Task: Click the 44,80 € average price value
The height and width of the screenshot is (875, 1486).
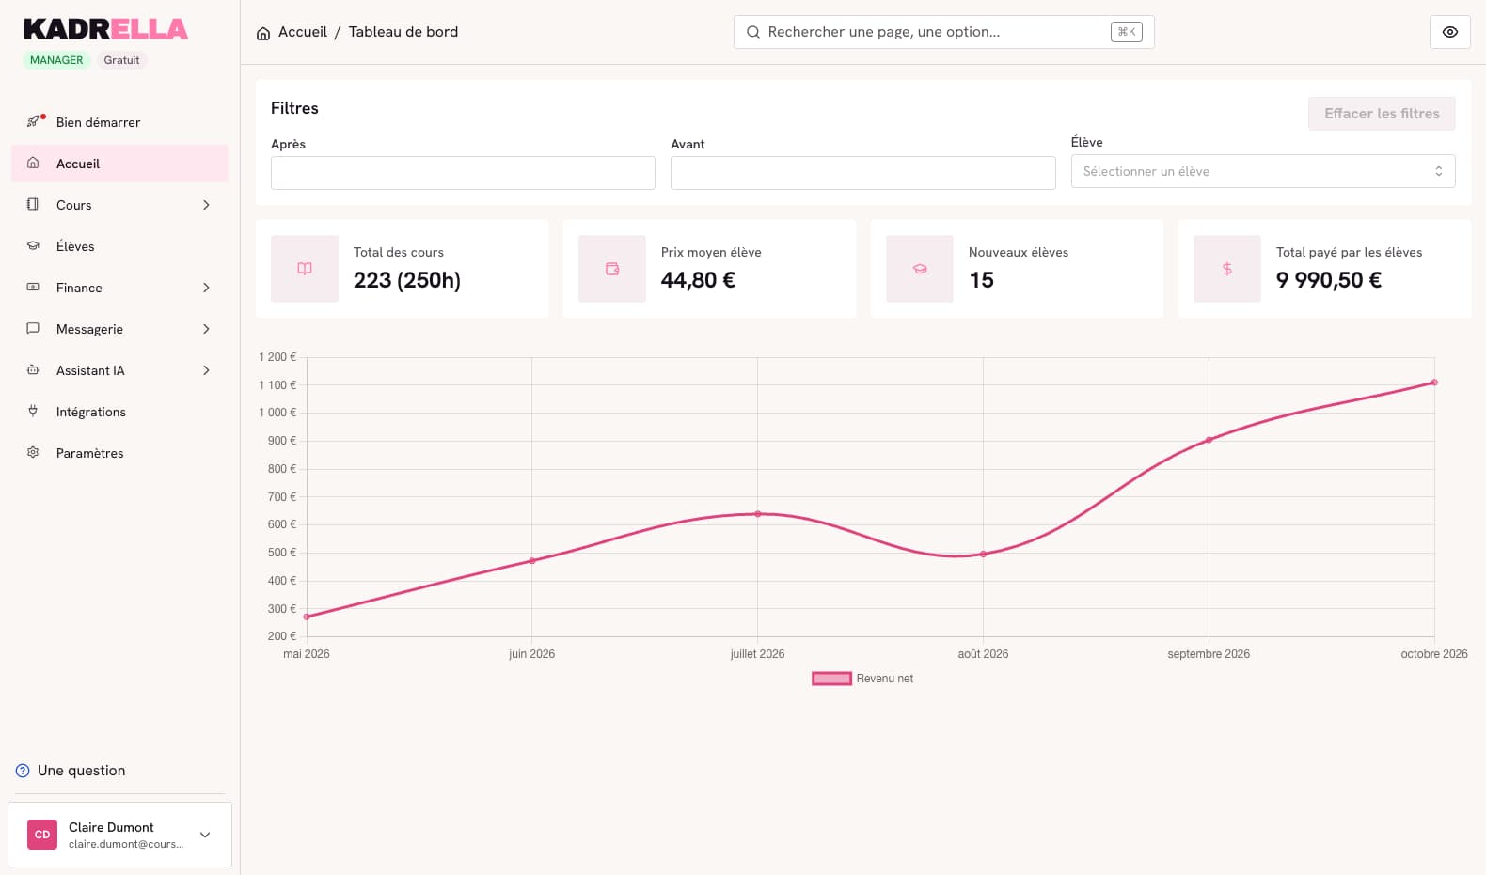Action: [x=698, y=280]
